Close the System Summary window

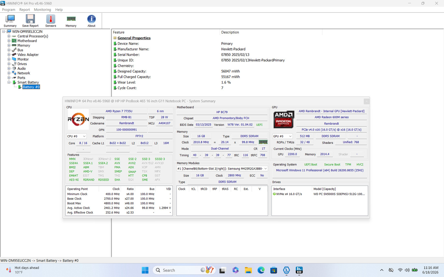pyautogui.click(x=366, y=101)
